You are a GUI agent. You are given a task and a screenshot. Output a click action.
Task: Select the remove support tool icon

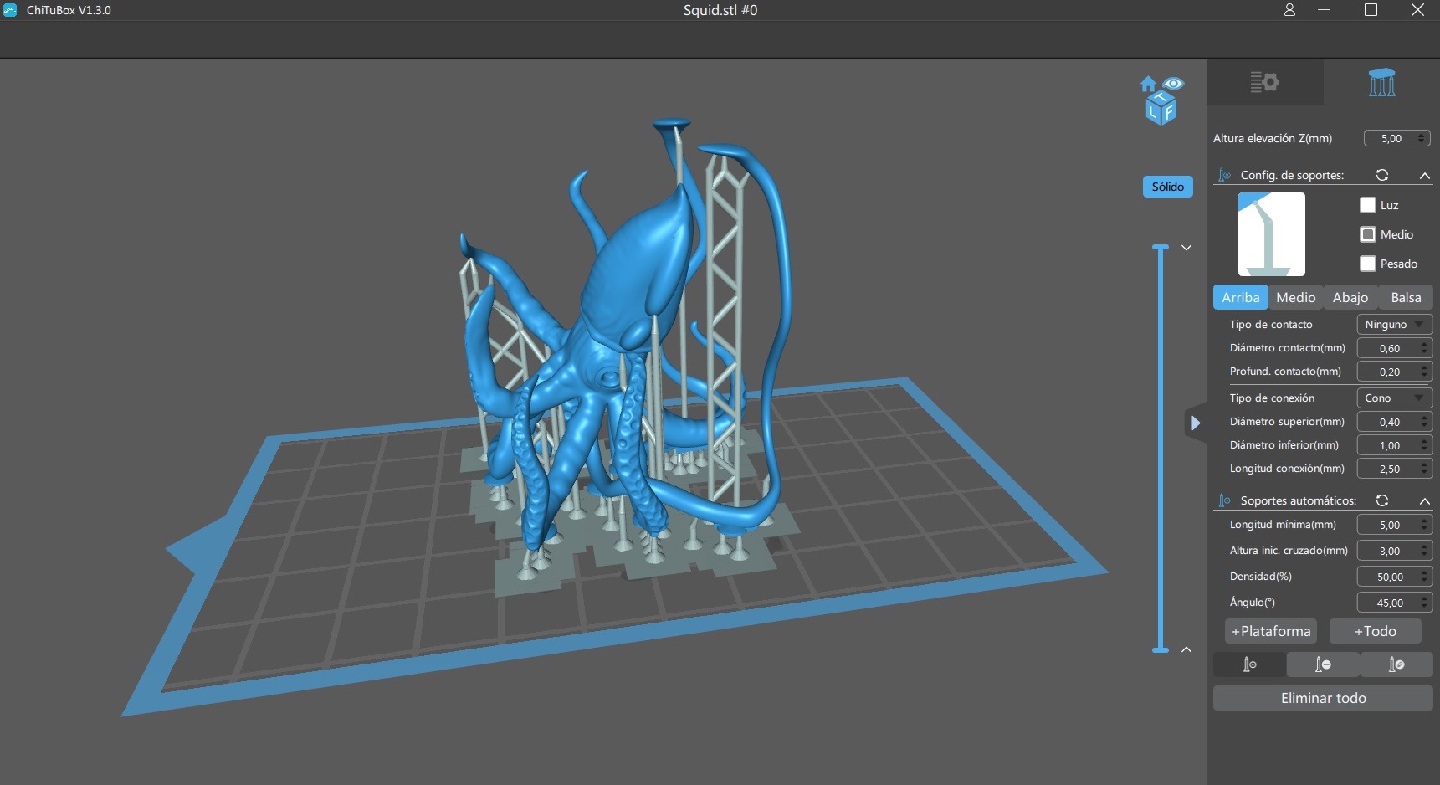pyautogui.click(x=1323, y=664)
